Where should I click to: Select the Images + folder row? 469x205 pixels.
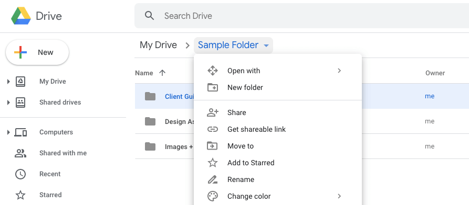[302, 146]
